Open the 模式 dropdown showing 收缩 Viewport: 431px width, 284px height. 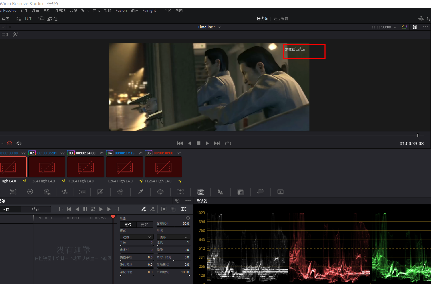point(136,237)
